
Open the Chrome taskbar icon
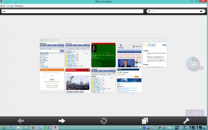(x=26, y=128)
